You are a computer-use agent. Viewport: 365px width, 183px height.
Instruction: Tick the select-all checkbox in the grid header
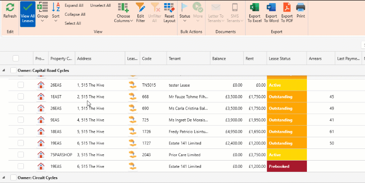16,58
